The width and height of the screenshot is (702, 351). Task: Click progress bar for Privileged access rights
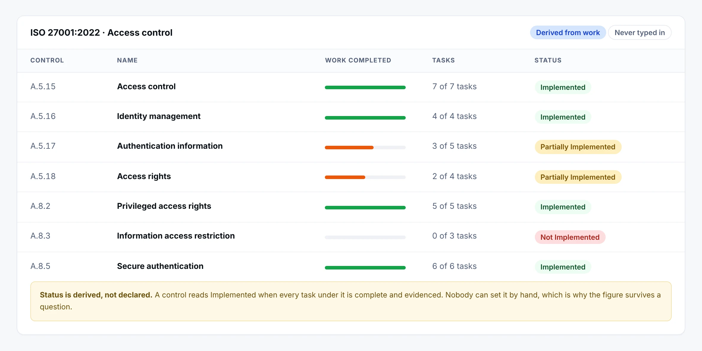click(365, 208)
